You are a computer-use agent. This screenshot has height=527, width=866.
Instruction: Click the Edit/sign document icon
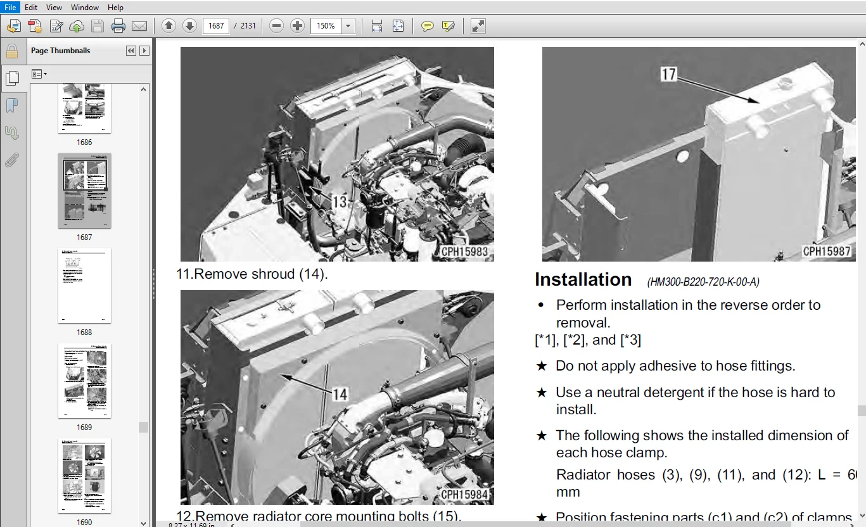pos(56,26)
